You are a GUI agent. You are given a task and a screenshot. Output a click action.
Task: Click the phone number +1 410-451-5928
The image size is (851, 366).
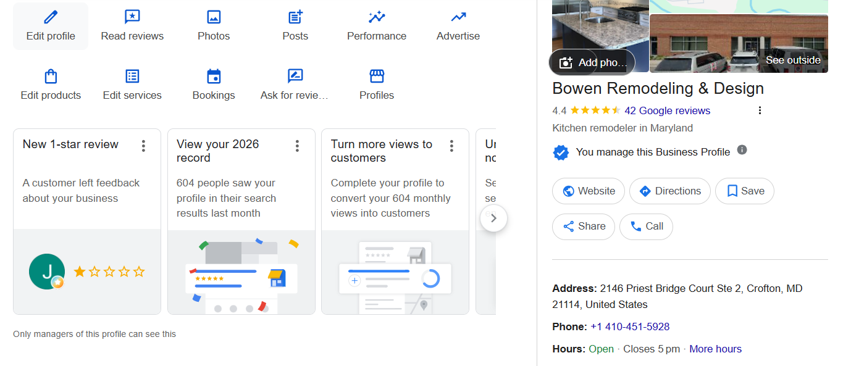pos(630,326)
